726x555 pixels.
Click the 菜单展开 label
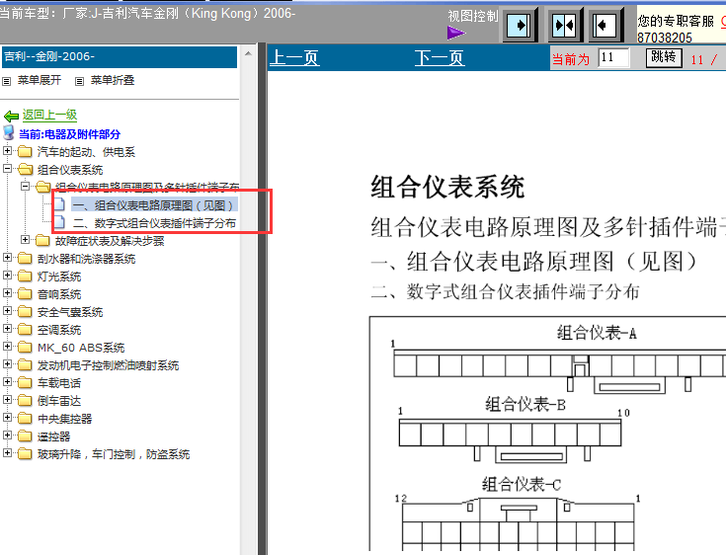point(40,81)
